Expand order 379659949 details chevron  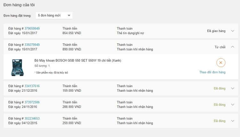point(233,31)
